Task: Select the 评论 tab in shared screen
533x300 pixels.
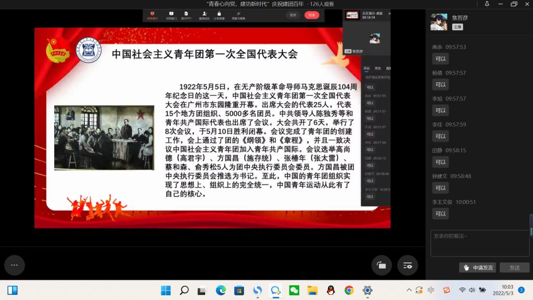Action: [366, 68]
